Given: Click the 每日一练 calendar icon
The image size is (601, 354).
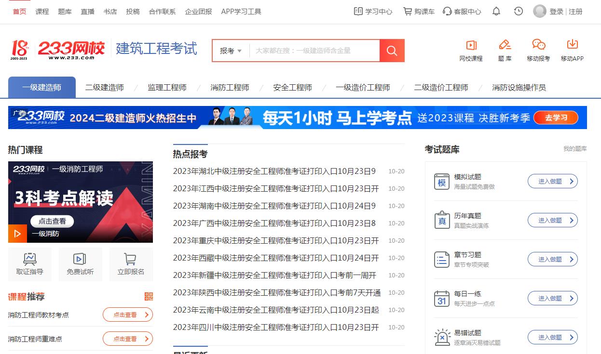Looking at the screenshot, I should (x=442, y=298).
